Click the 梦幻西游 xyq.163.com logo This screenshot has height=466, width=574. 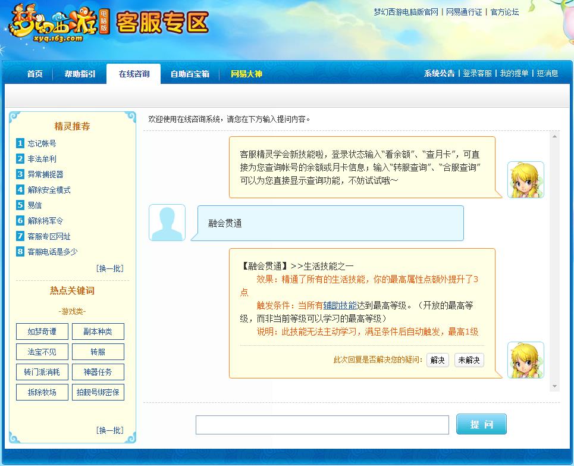(x=58, y=23)
